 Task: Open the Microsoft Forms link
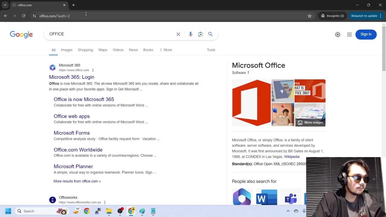pos(71,133)
